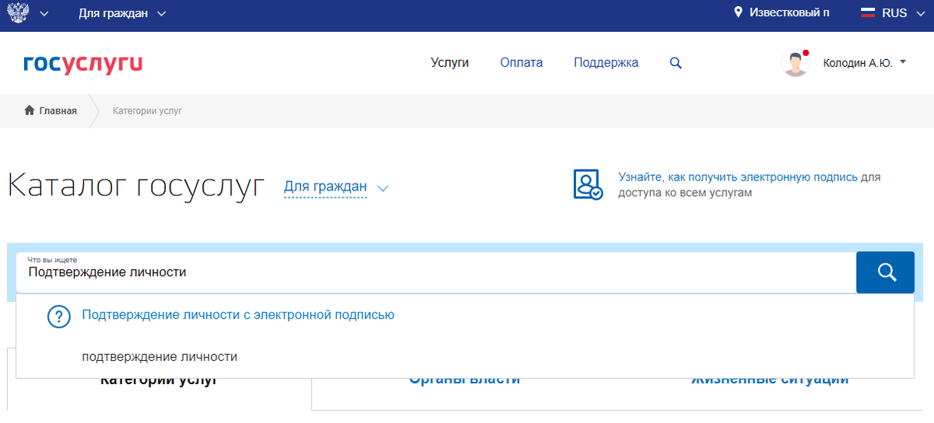The image size is (934, 423).
Task: Click 'Категории услуг' breadcrumb
Action: [147, 111]
